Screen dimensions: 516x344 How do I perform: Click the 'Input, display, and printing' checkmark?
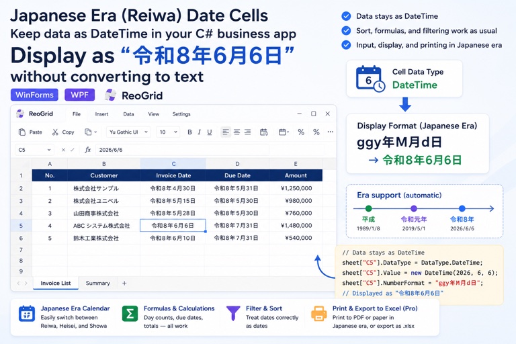coord(346,45)
